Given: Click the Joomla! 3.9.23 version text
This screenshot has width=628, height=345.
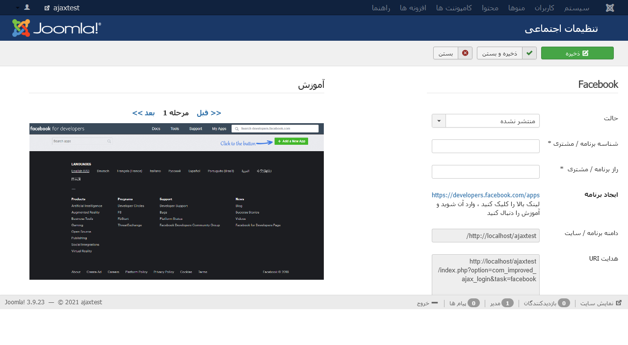Looking at the screenshot, I should 25,302.
